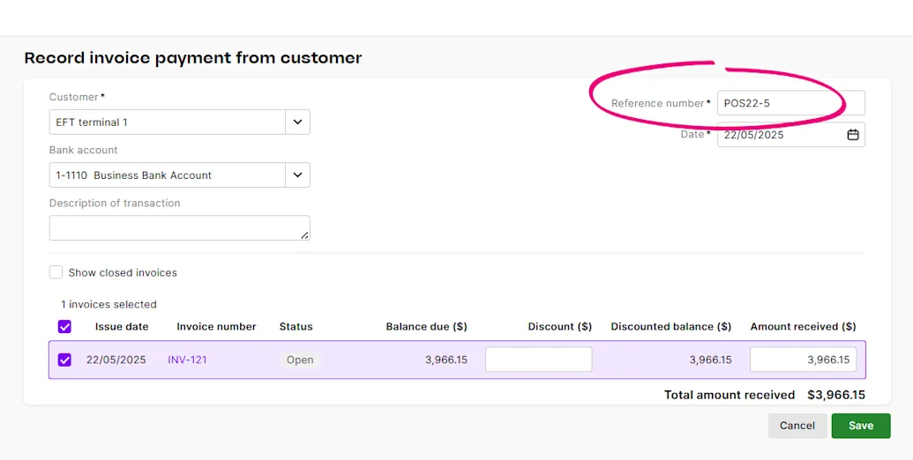The height and width of the screenshot is (460, 913).
Task: Click the Issue date column header
Action: pyautogui.click(x=122, y=327)
